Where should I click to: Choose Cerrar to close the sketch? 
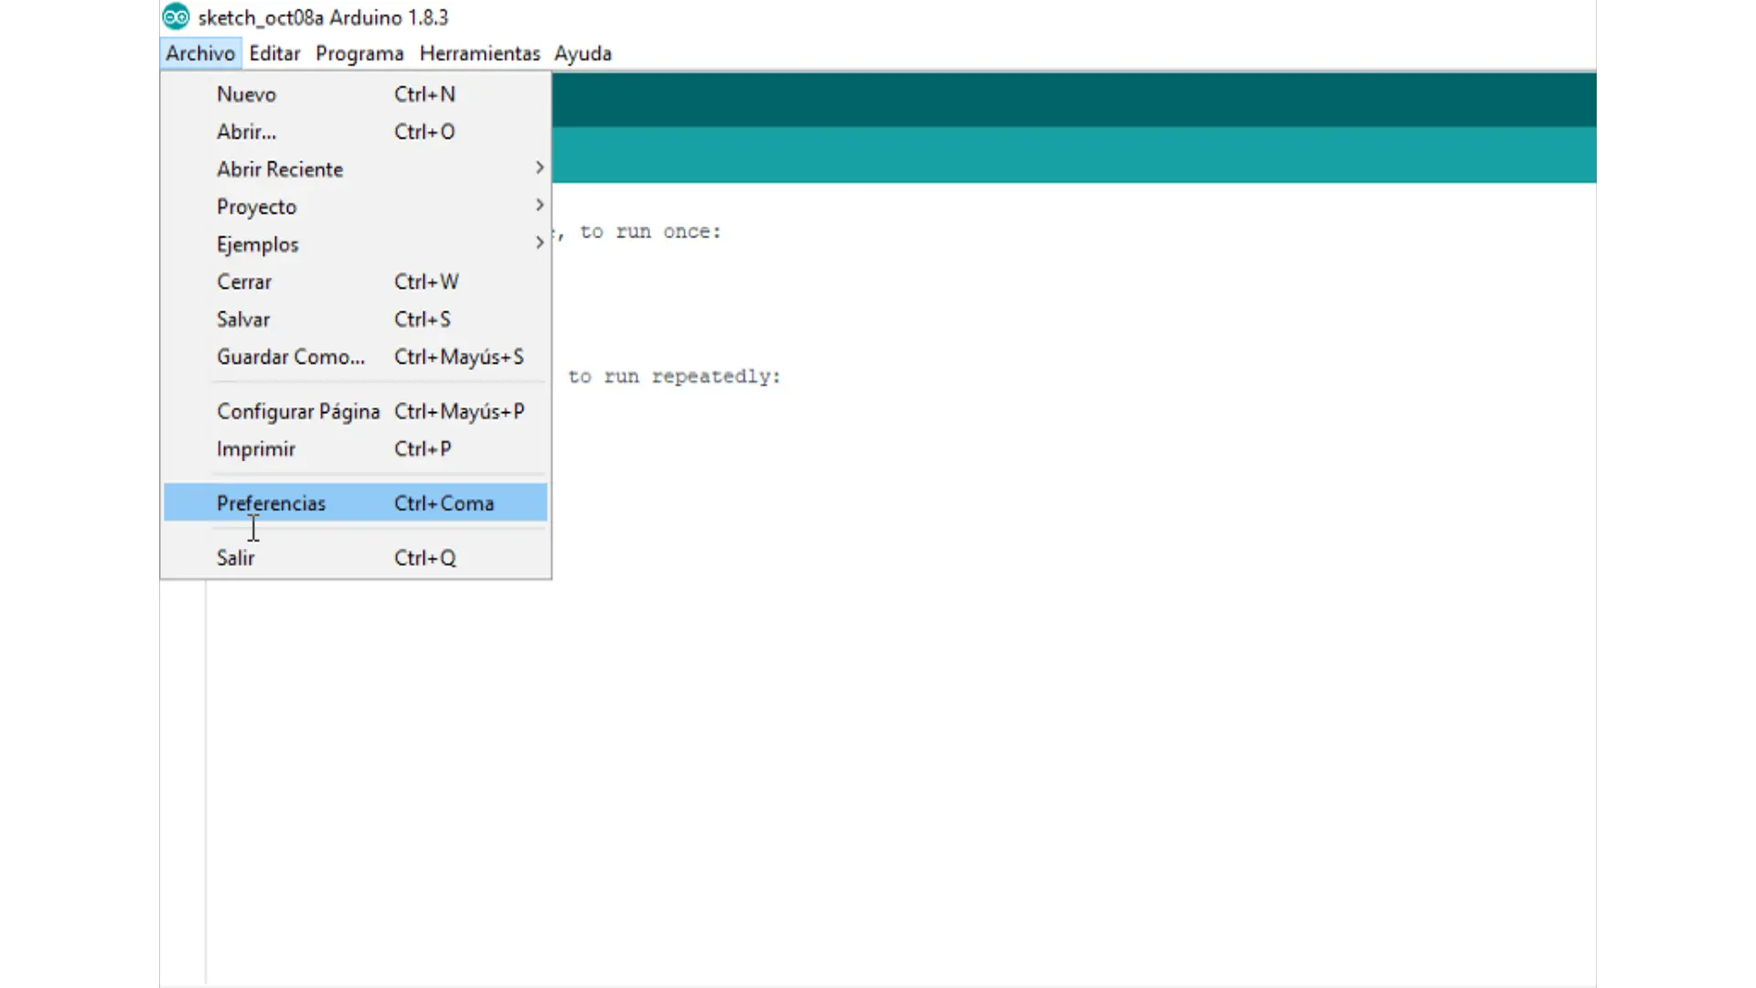point(356,282)
